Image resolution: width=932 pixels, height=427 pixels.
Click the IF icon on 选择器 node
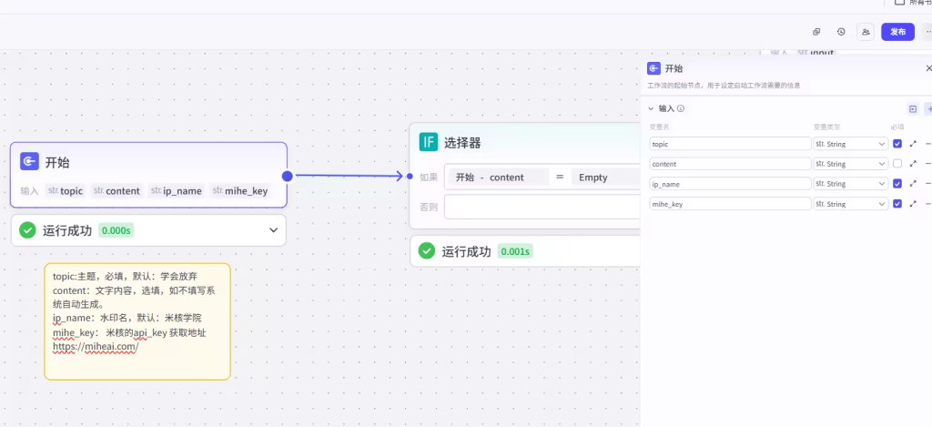point(428,142)
